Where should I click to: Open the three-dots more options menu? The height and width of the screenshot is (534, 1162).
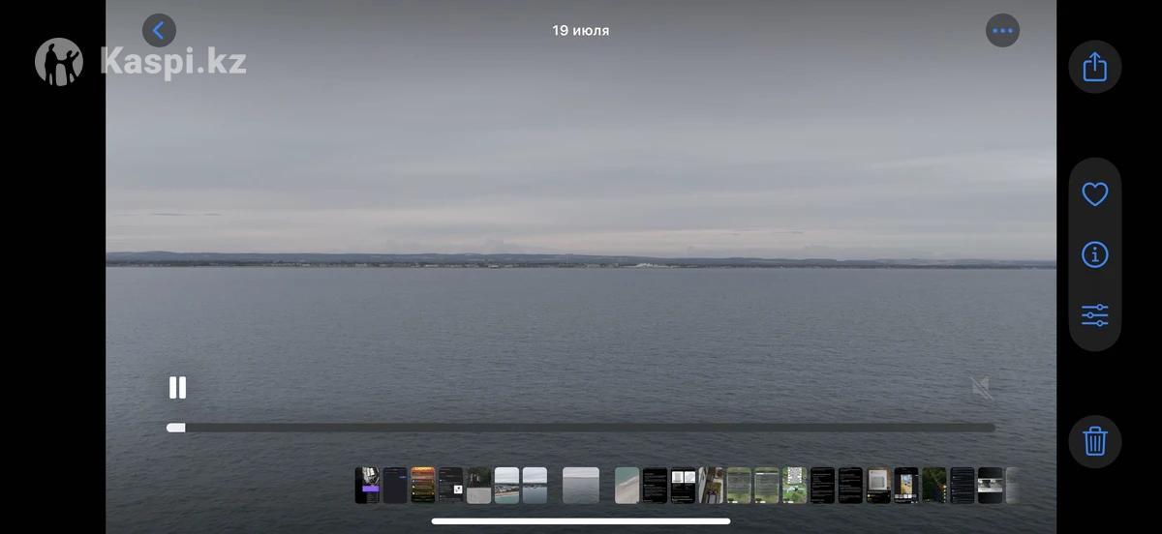point(1002,31)
